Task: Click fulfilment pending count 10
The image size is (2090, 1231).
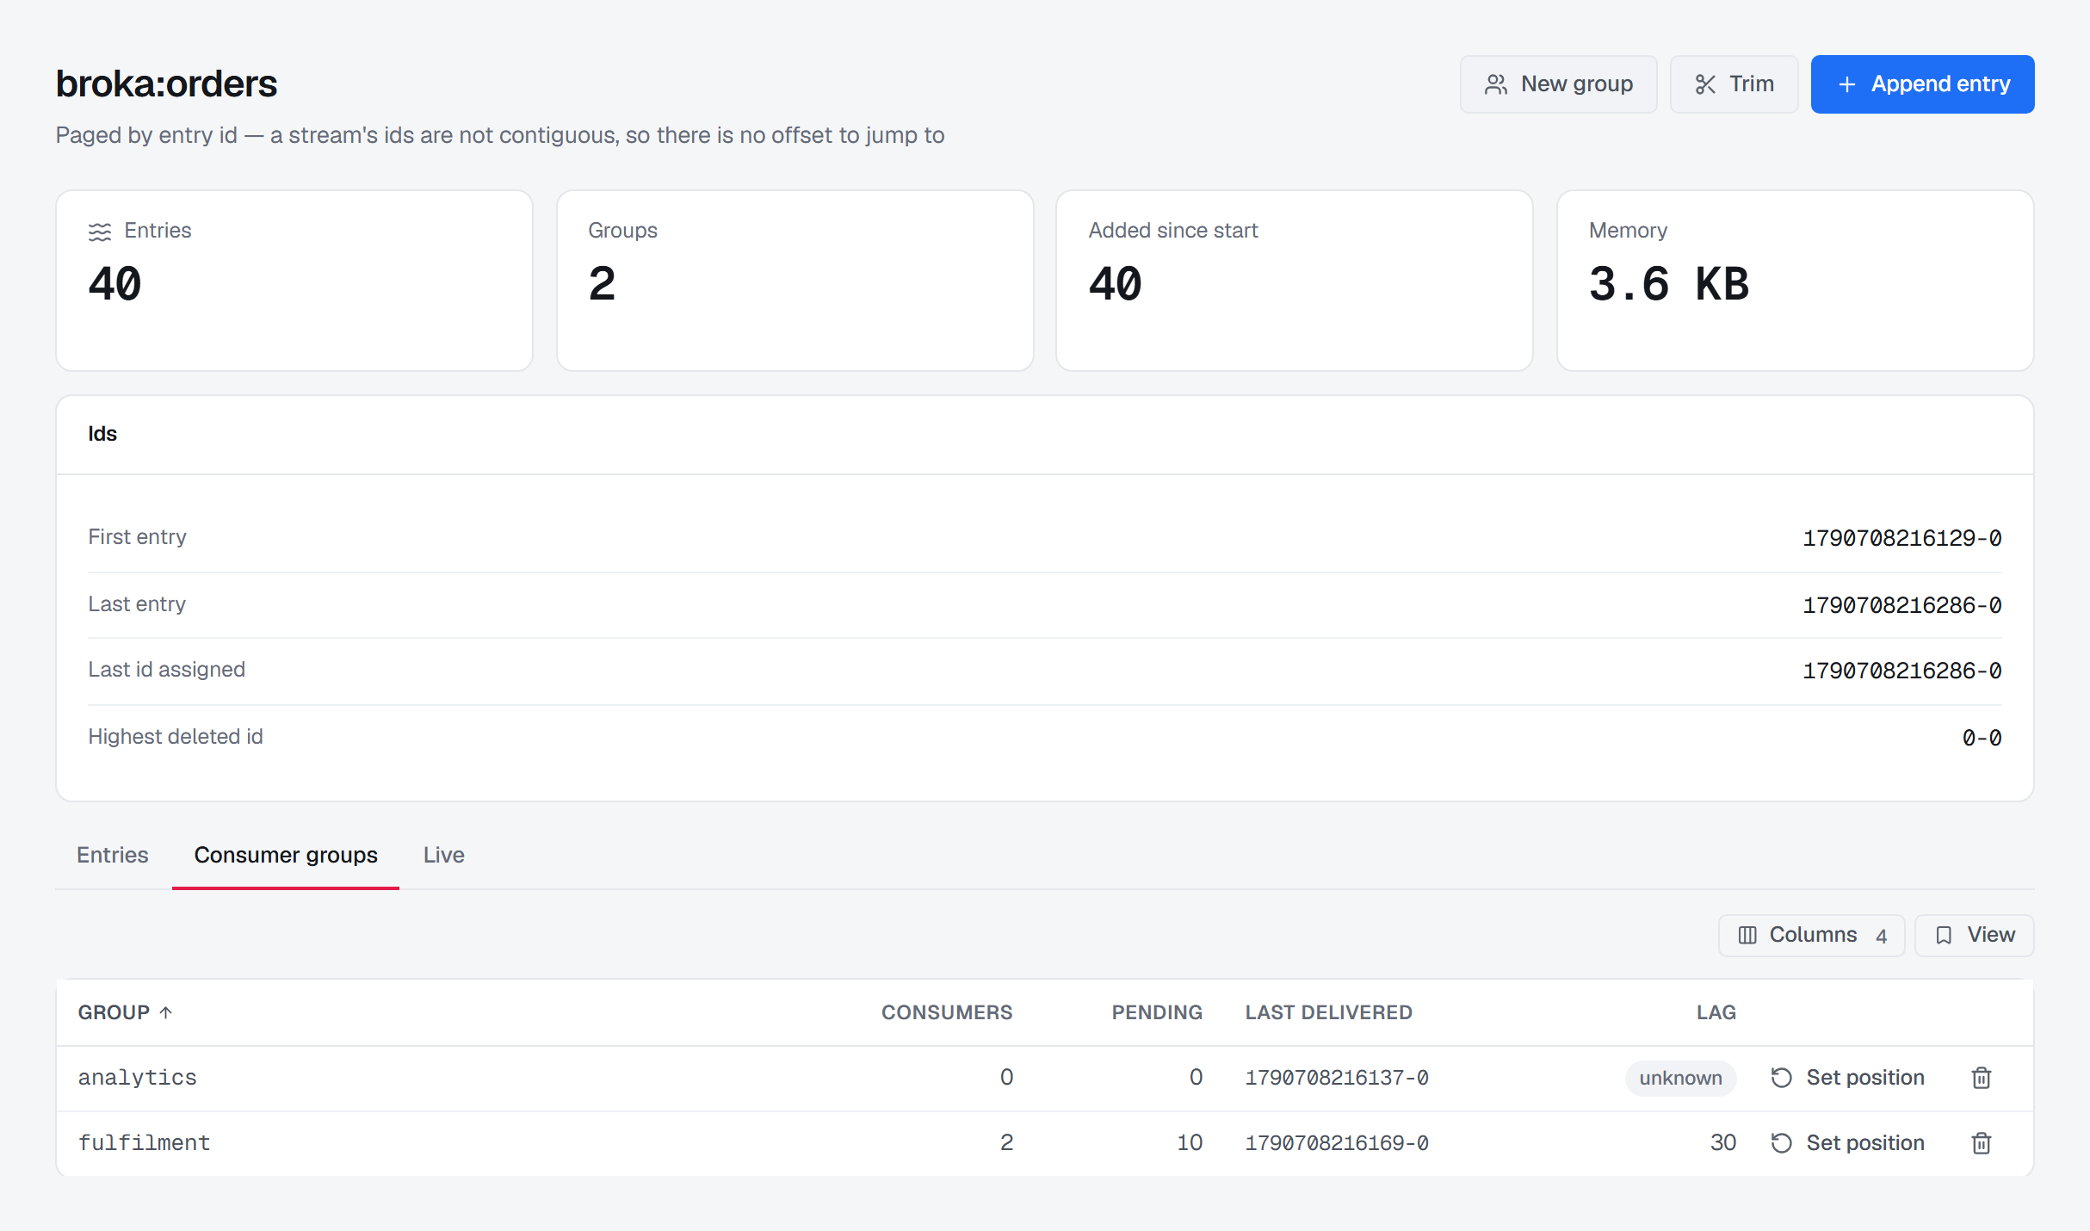Action: coord(1190,1143)
